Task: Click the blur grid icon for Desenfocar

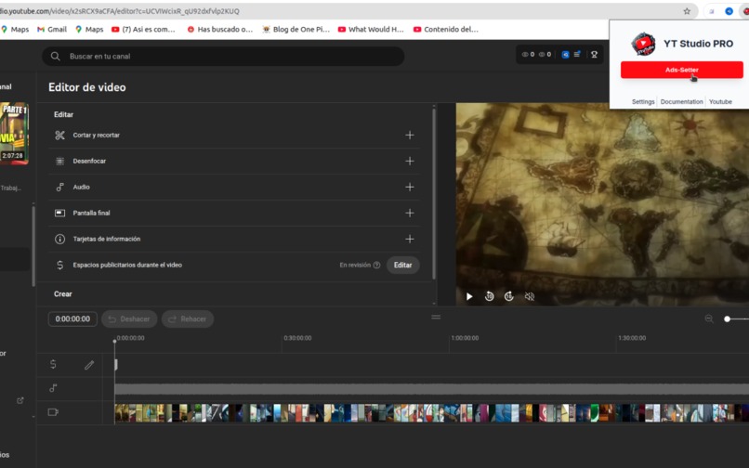Action: (59, 161)
